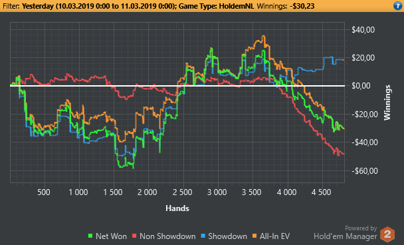The width and height of the screenshot is (404, 245).
Task: Select the Showdown legend label
Action: [227, 236]
